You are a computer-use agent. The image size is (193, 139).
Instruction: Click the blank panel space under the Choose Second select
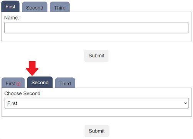[97, 113]
